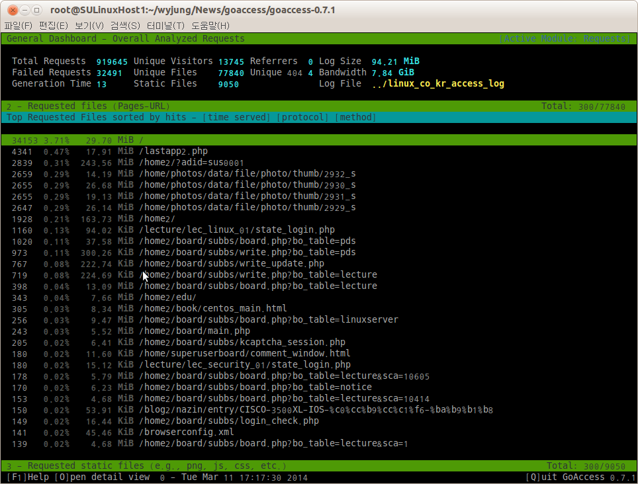Viewport: 638px width, 484px height.
Task: Click the [Q]uit GoAccess hint
Action: pyautogui.click(x=565, y=477)
